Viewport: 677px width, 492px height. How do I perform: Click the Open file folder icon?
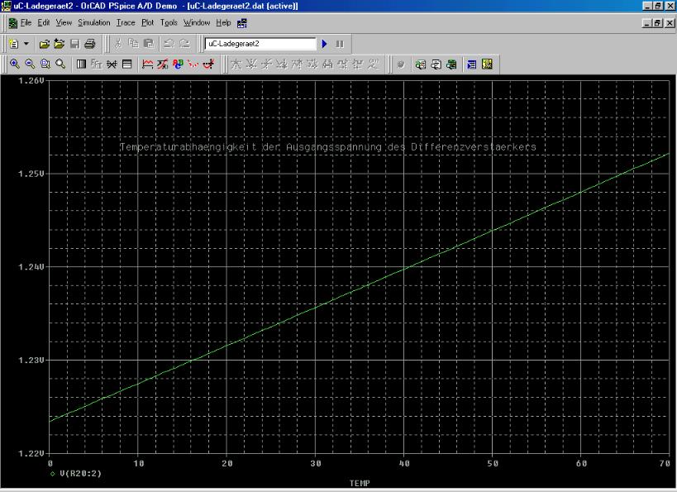tap(44, 44)
